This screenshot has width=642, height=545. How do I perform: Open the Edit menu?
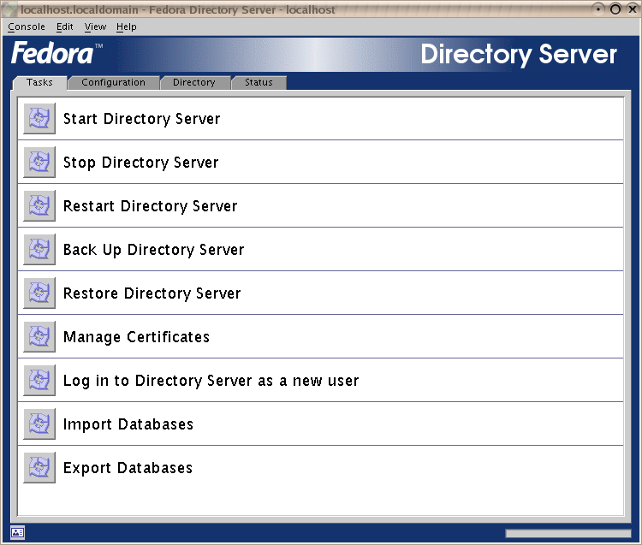pyautogui.click(x=65, y=27)
